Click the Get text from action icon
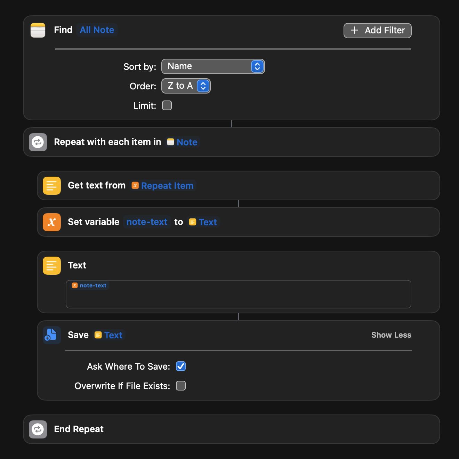The height and width of the screenshot is (459, 459). click(x=52, y=186)
